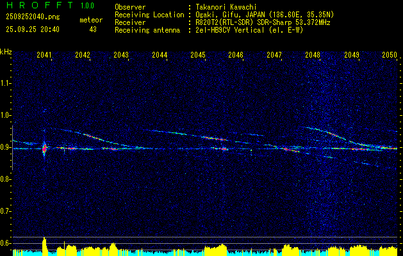Click the 1.0 kHz axis label
403x256 pixels.
click(5, 115)
